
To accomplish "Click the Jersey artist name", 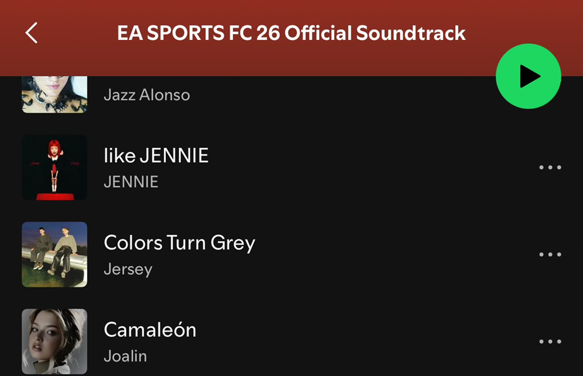I will coord(128,270).
